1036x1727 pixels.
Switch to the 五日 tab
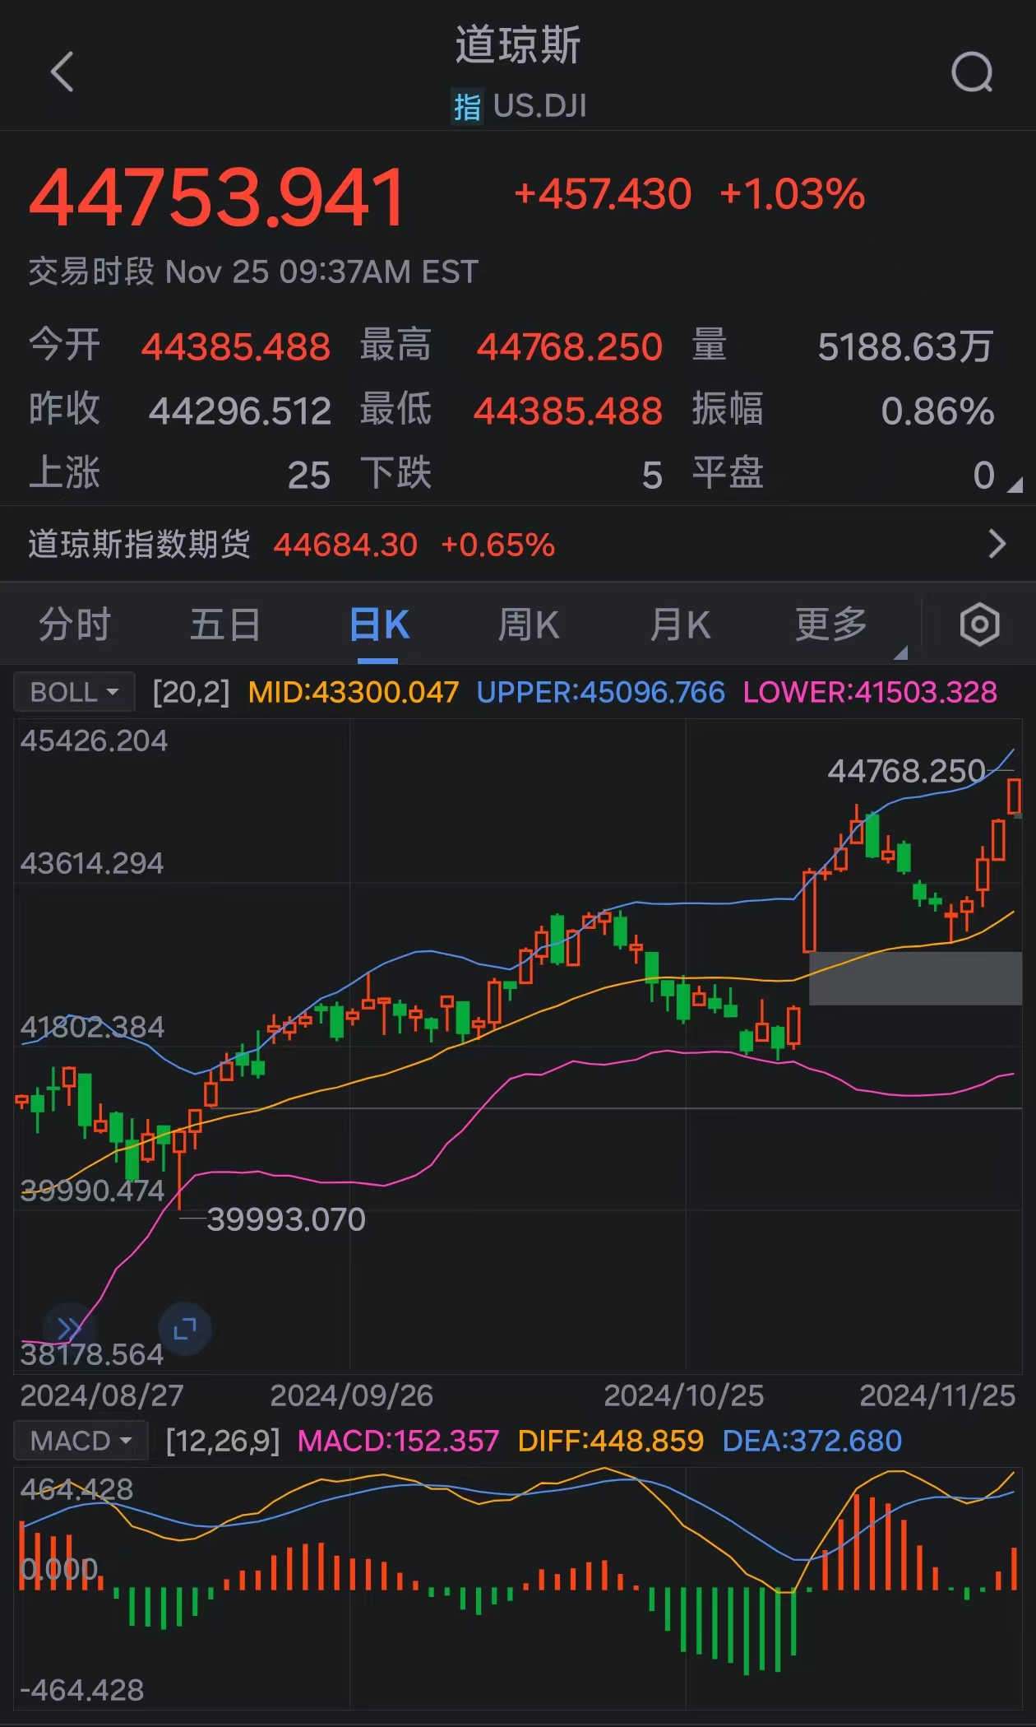tap(225, 624)
